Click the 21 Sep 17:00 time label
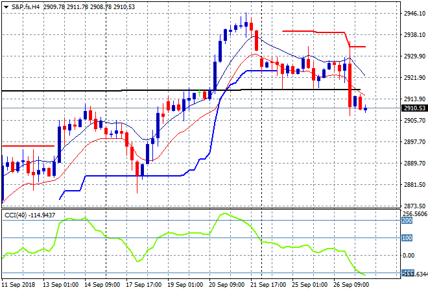This screenshot has height=292, width=428. click(268, 285)
